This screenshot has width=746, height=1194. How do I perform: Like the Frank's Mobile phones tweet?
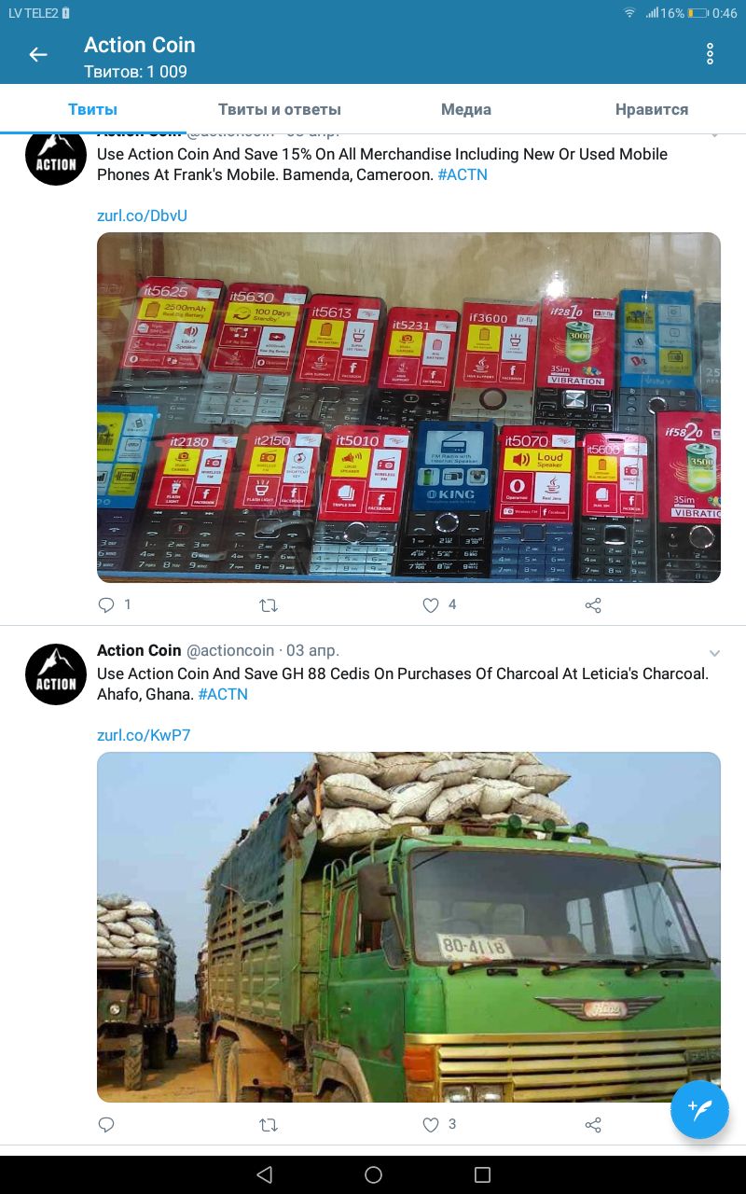point(431,605)
